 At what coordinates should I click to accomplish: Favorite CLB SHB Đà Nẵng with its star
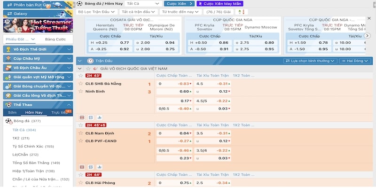80,84
